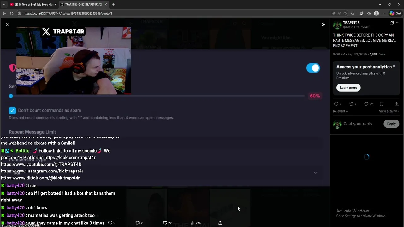Click share icon below the photo
The height and width of the screenshot is (227, 404).
220,223
